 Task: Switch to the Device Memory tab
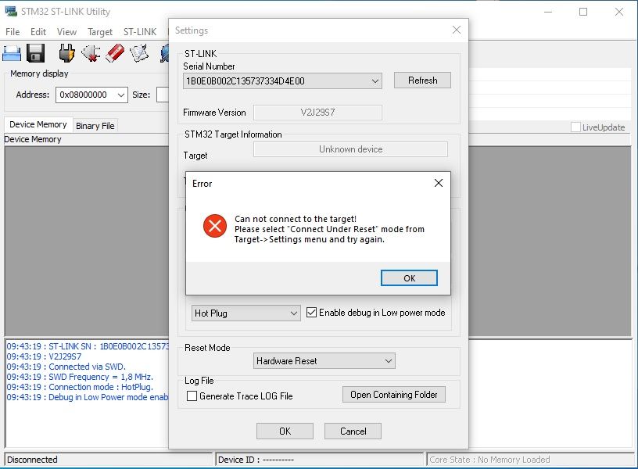(38, 124)
